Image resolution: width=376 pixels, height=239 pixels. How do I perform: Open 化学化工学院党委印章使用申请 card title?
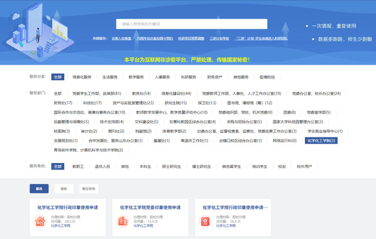tap(150, 208)
